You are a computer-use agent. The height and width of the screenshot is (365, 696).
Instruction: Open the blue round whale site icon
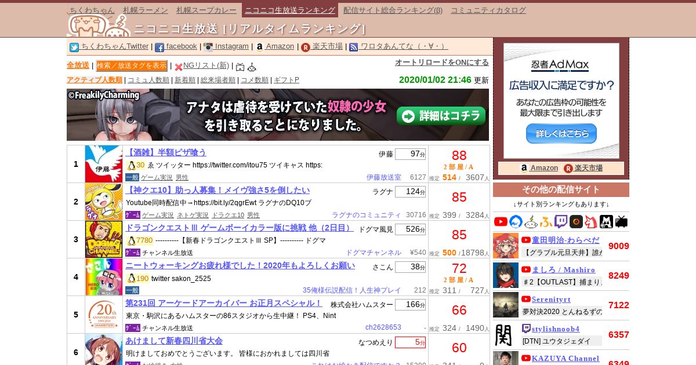point(516,221)
